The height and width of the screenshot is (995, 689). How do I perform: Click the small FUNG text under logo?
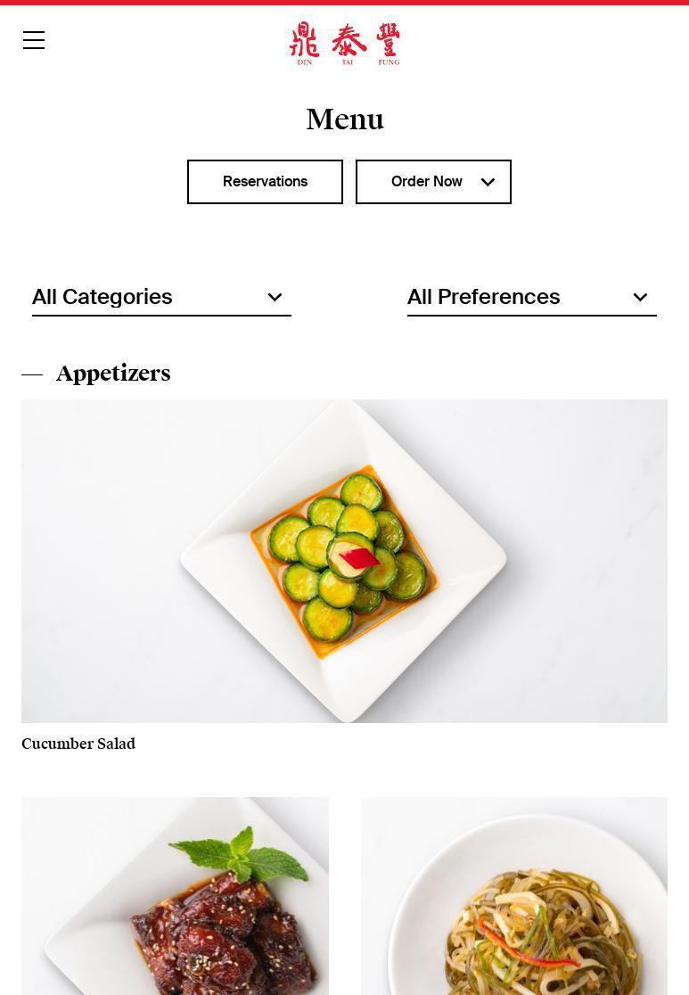389,62
